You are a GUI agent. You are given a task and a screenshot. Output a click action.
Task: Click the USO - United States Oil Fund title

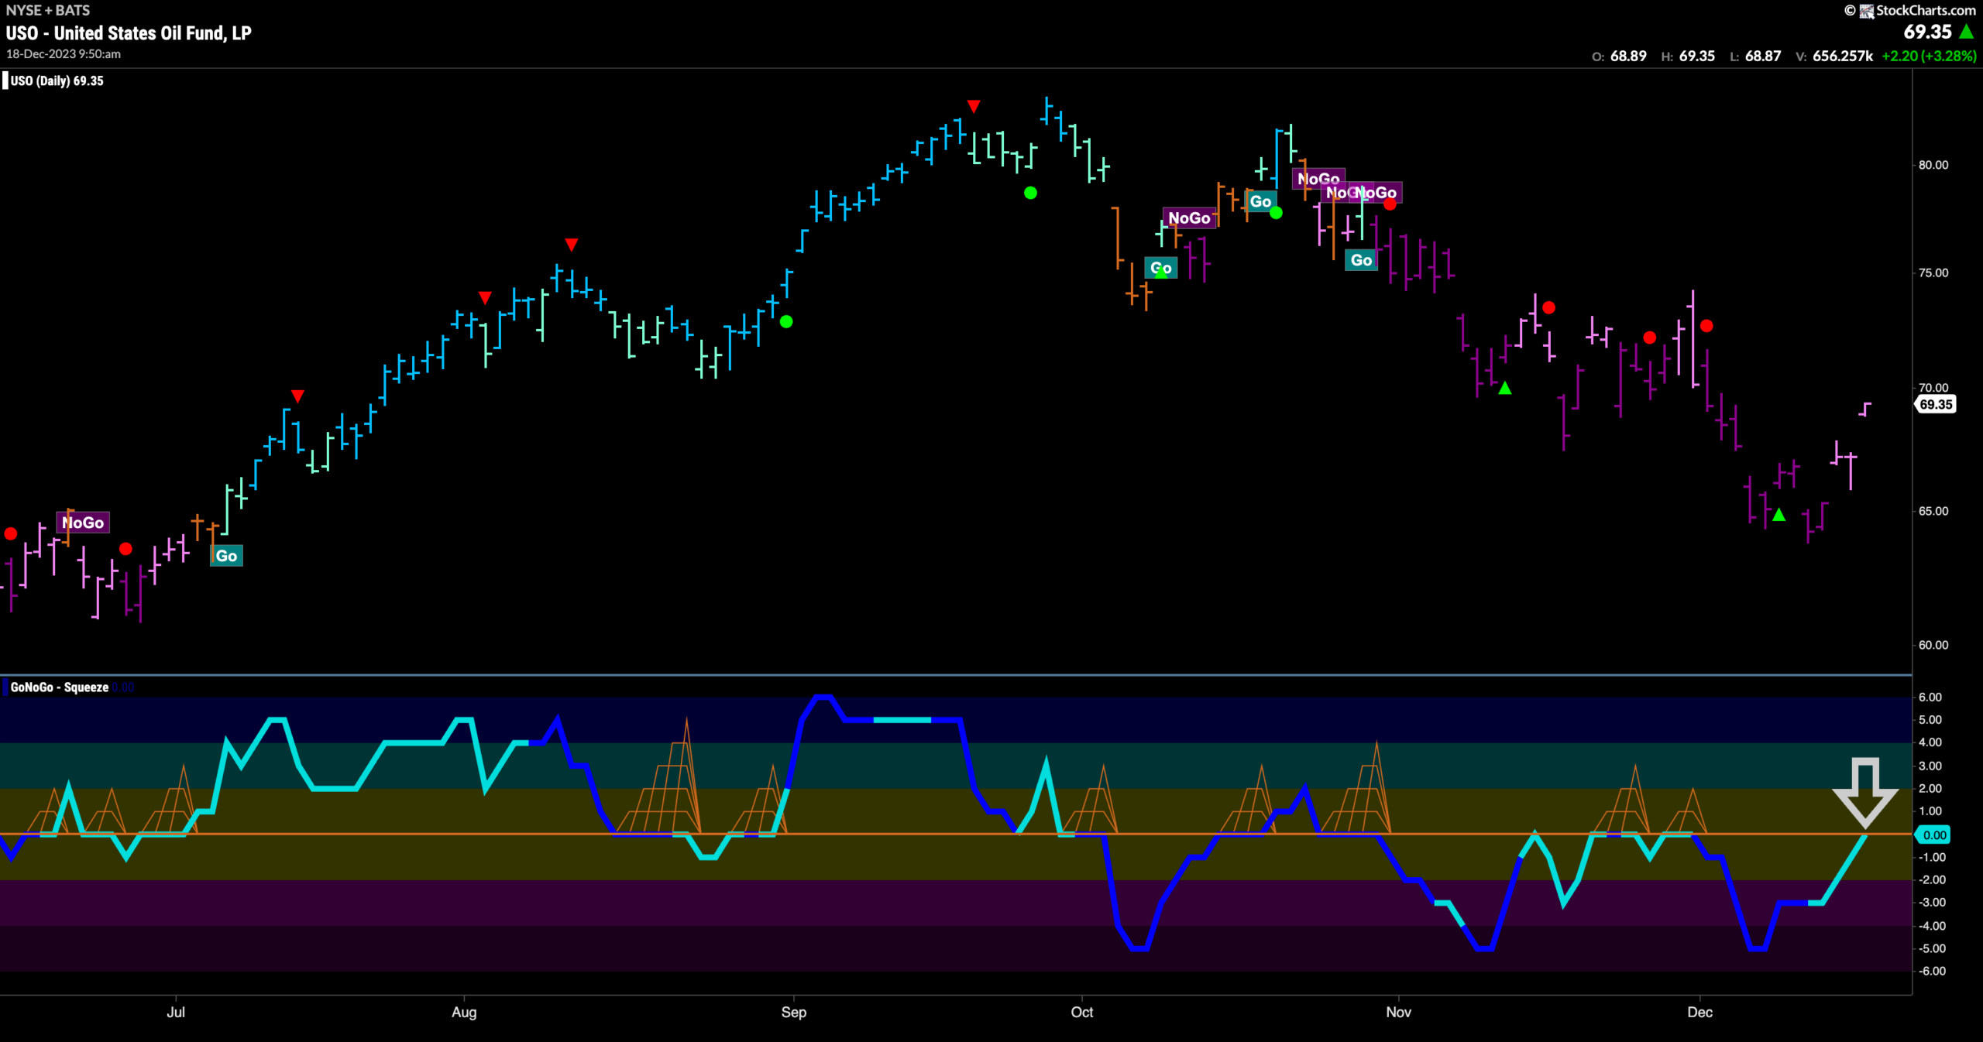(x=129, y=33)
